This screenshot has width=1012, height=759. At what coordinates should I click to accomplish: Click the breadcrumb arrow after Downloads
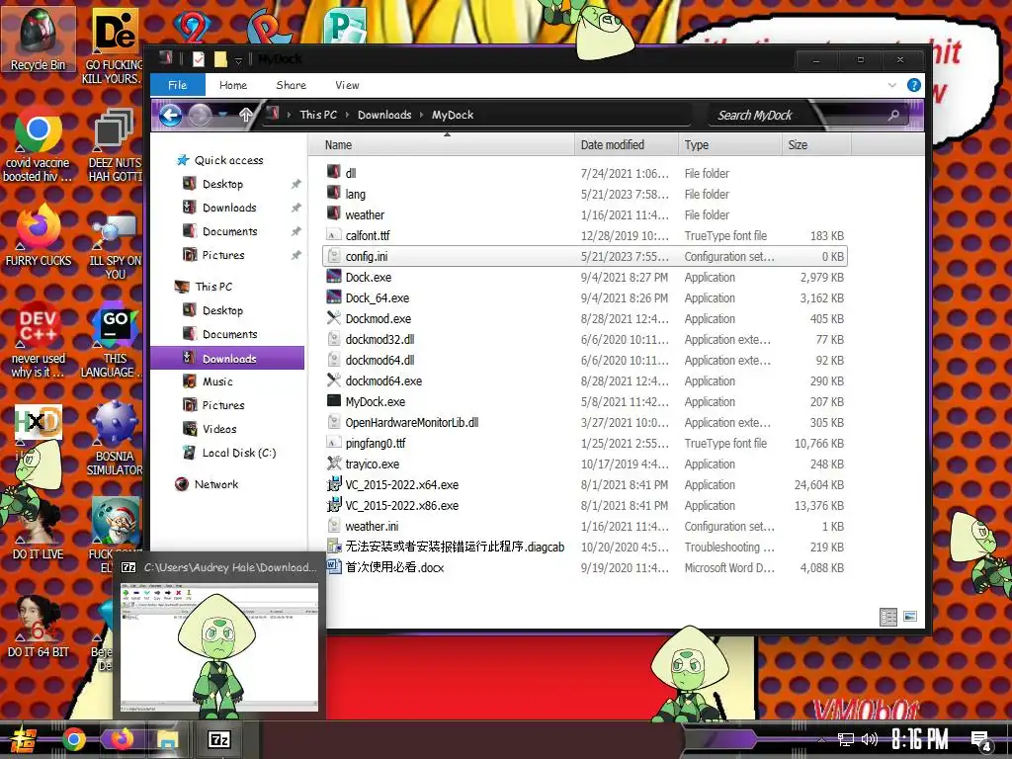coord(421,115)
